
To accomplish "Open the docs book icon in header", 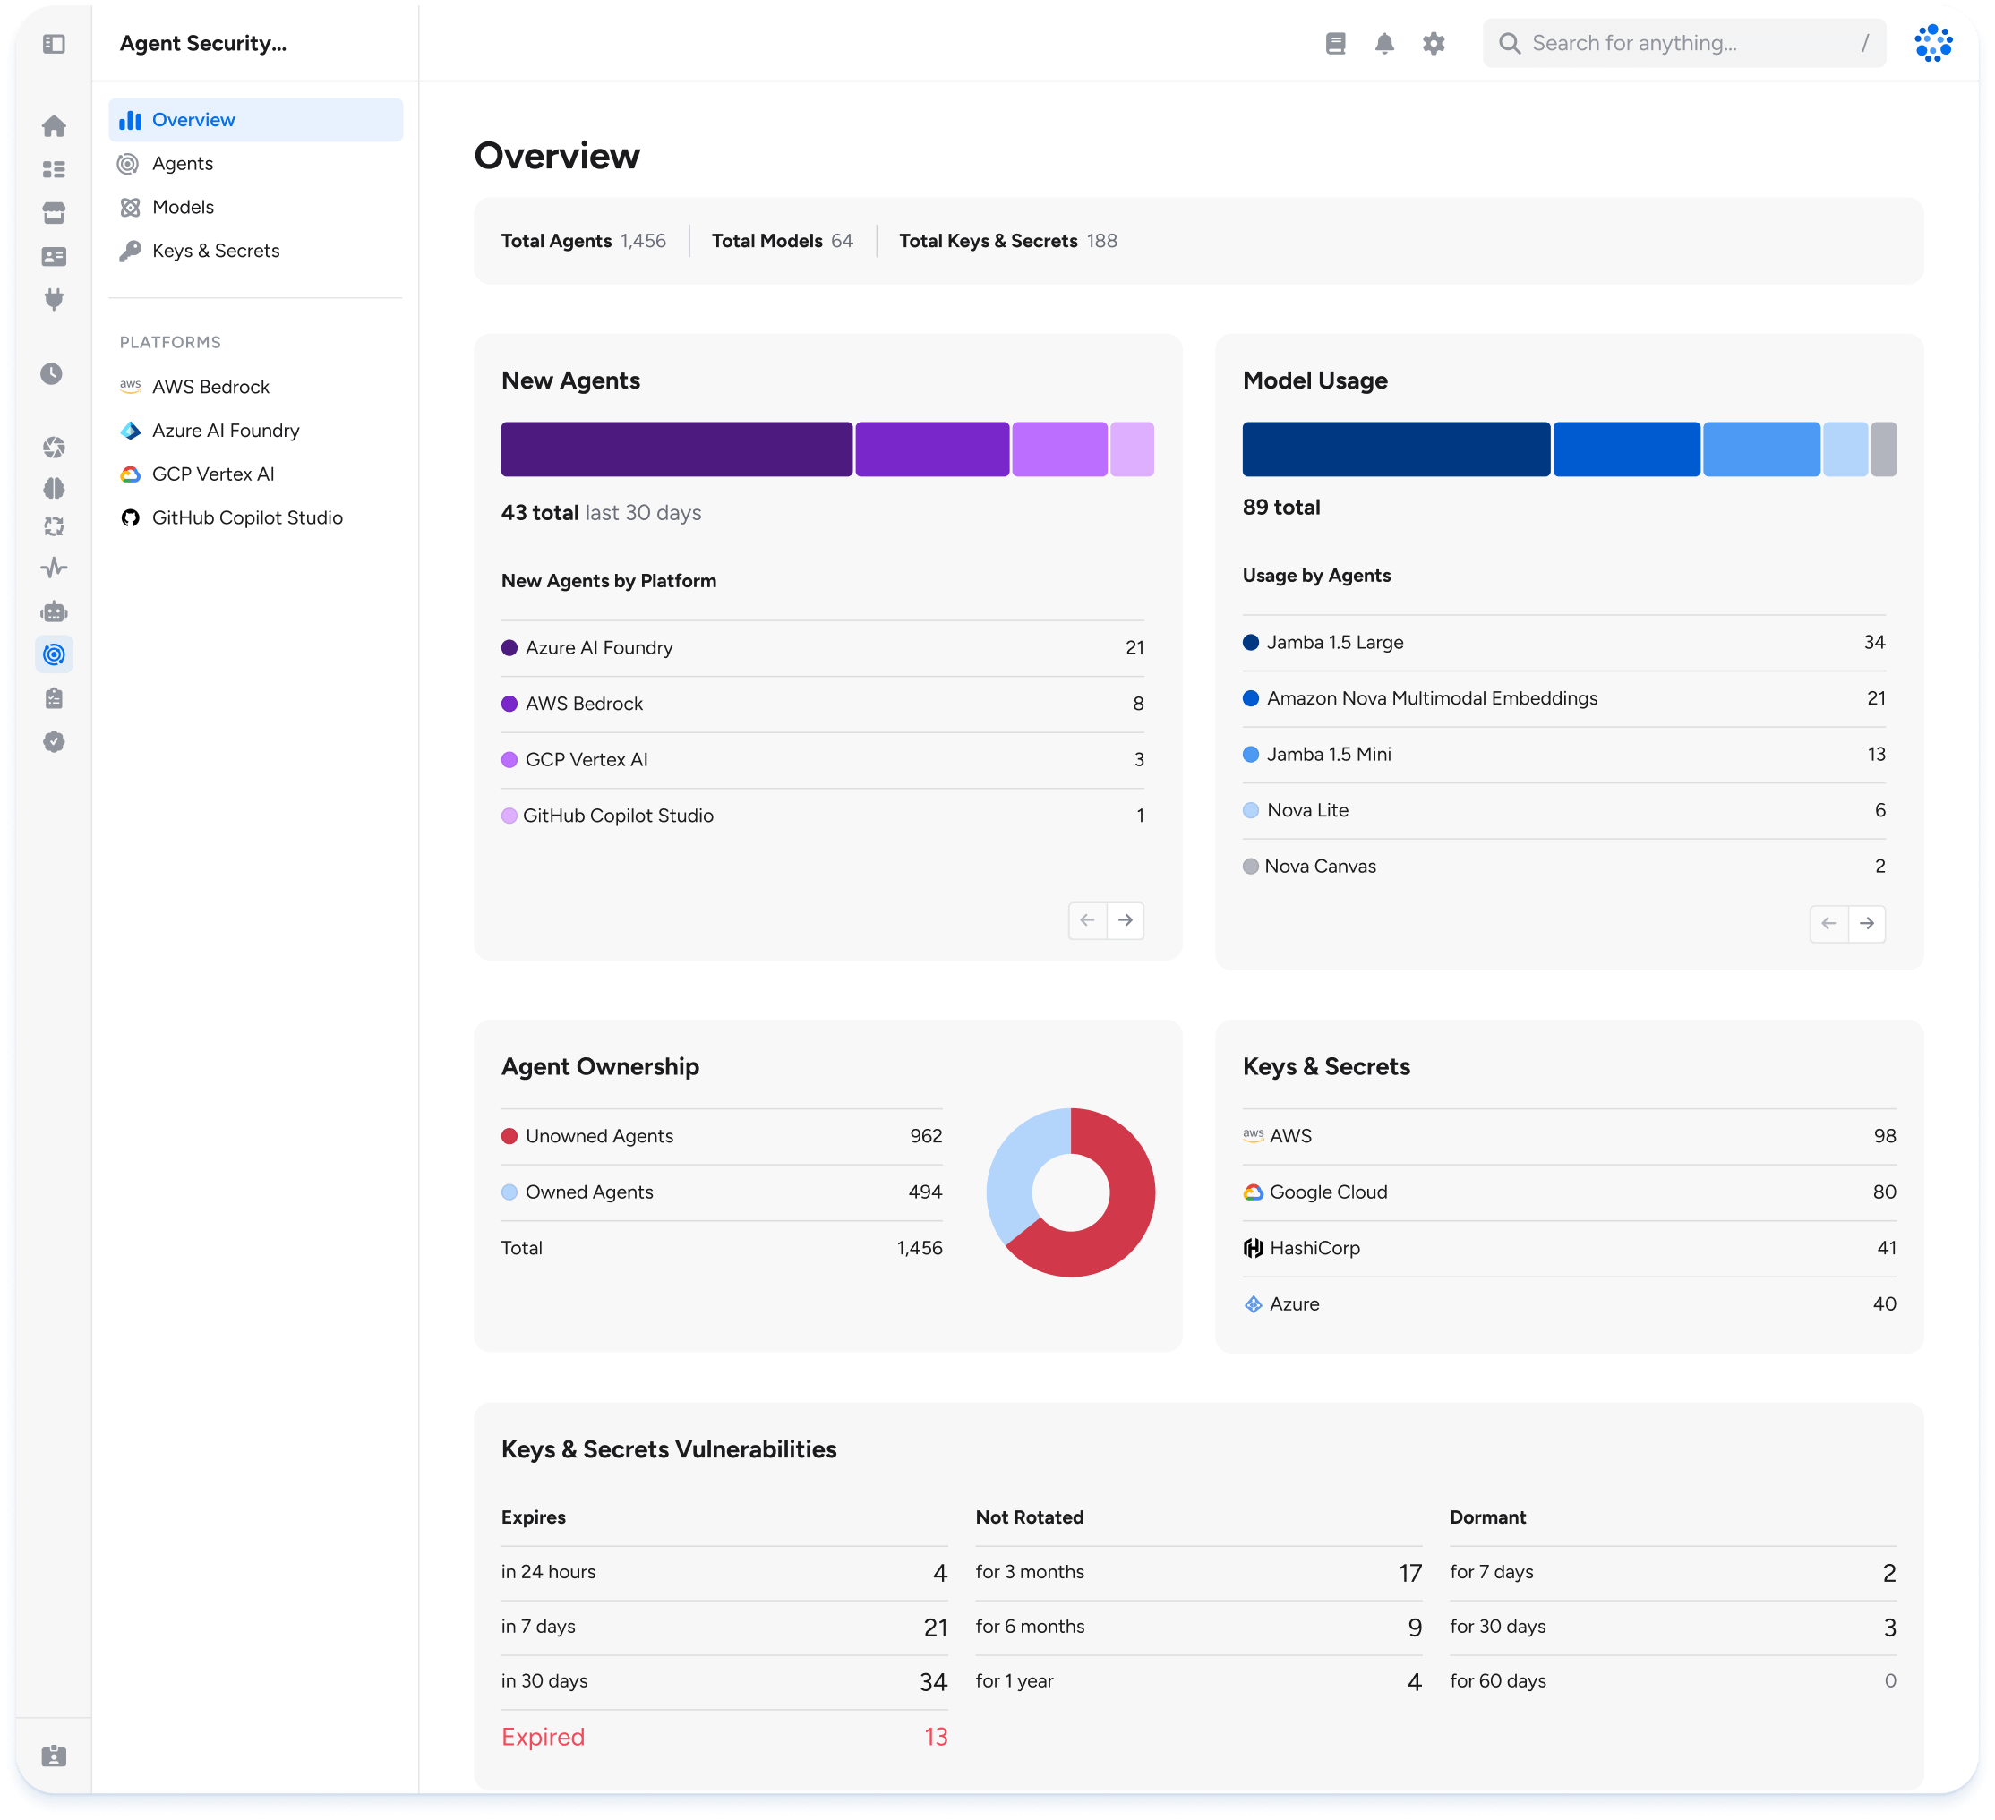I will tap(1335, 44).
